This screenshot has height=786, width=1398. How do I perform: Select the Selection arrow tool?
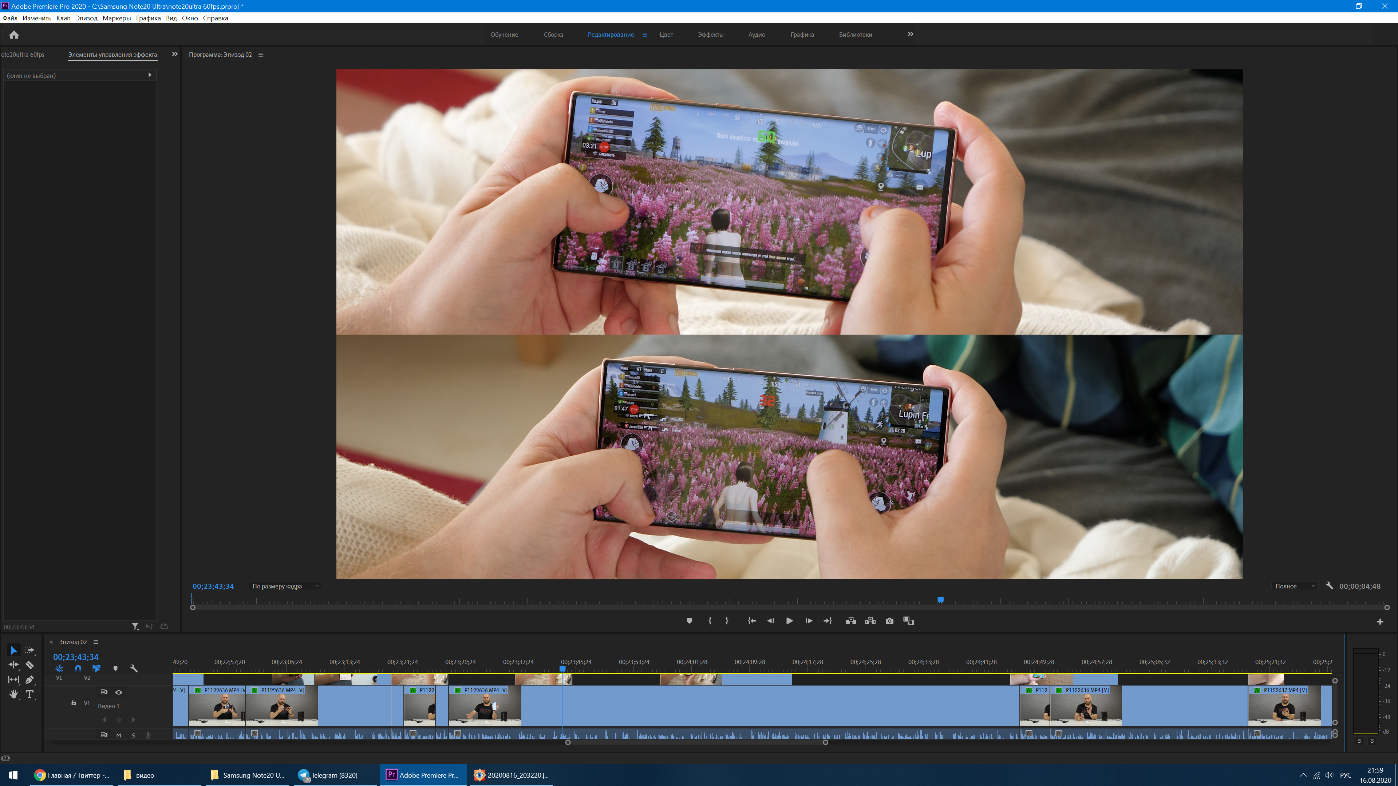13,650
